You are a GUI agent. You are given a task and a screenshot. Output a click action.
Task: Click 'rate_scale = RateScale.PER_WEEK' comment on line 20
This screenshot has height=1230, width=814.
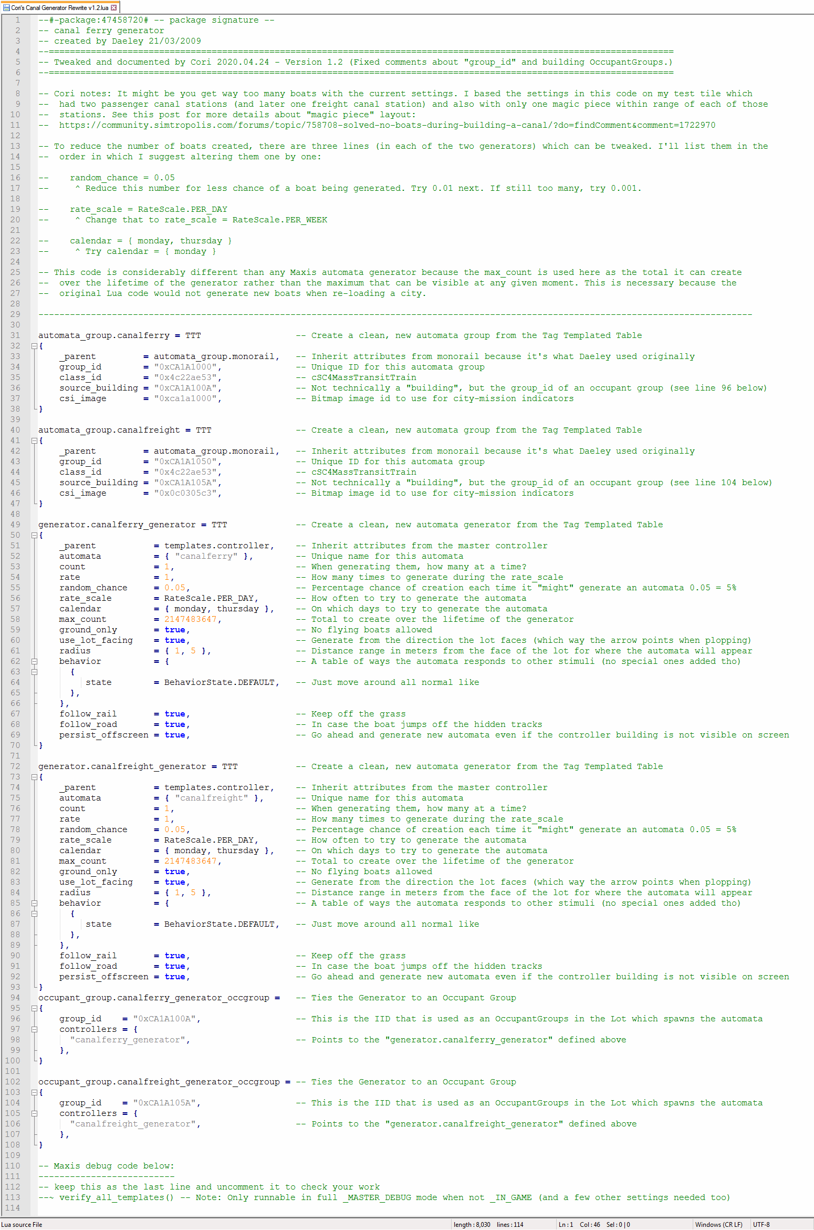pos(246,220)
